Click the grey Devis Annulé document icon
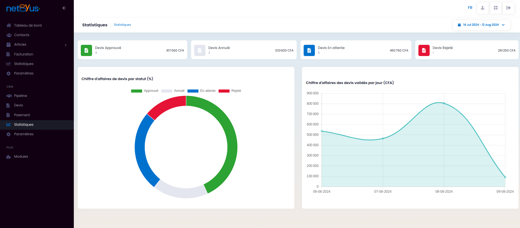 pyautogui.click(x=200, y=50)
